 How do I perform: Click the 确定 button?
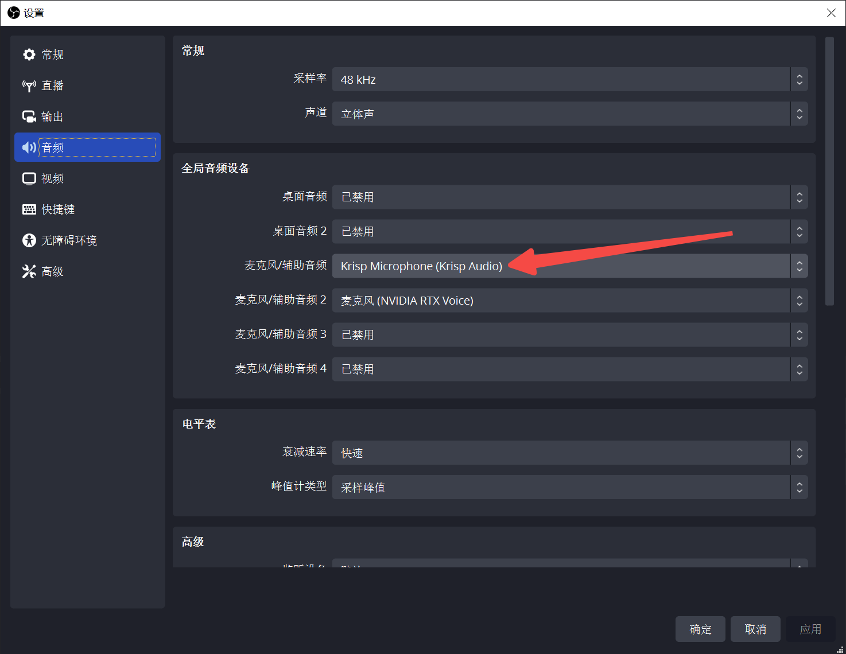pos(700,629)
